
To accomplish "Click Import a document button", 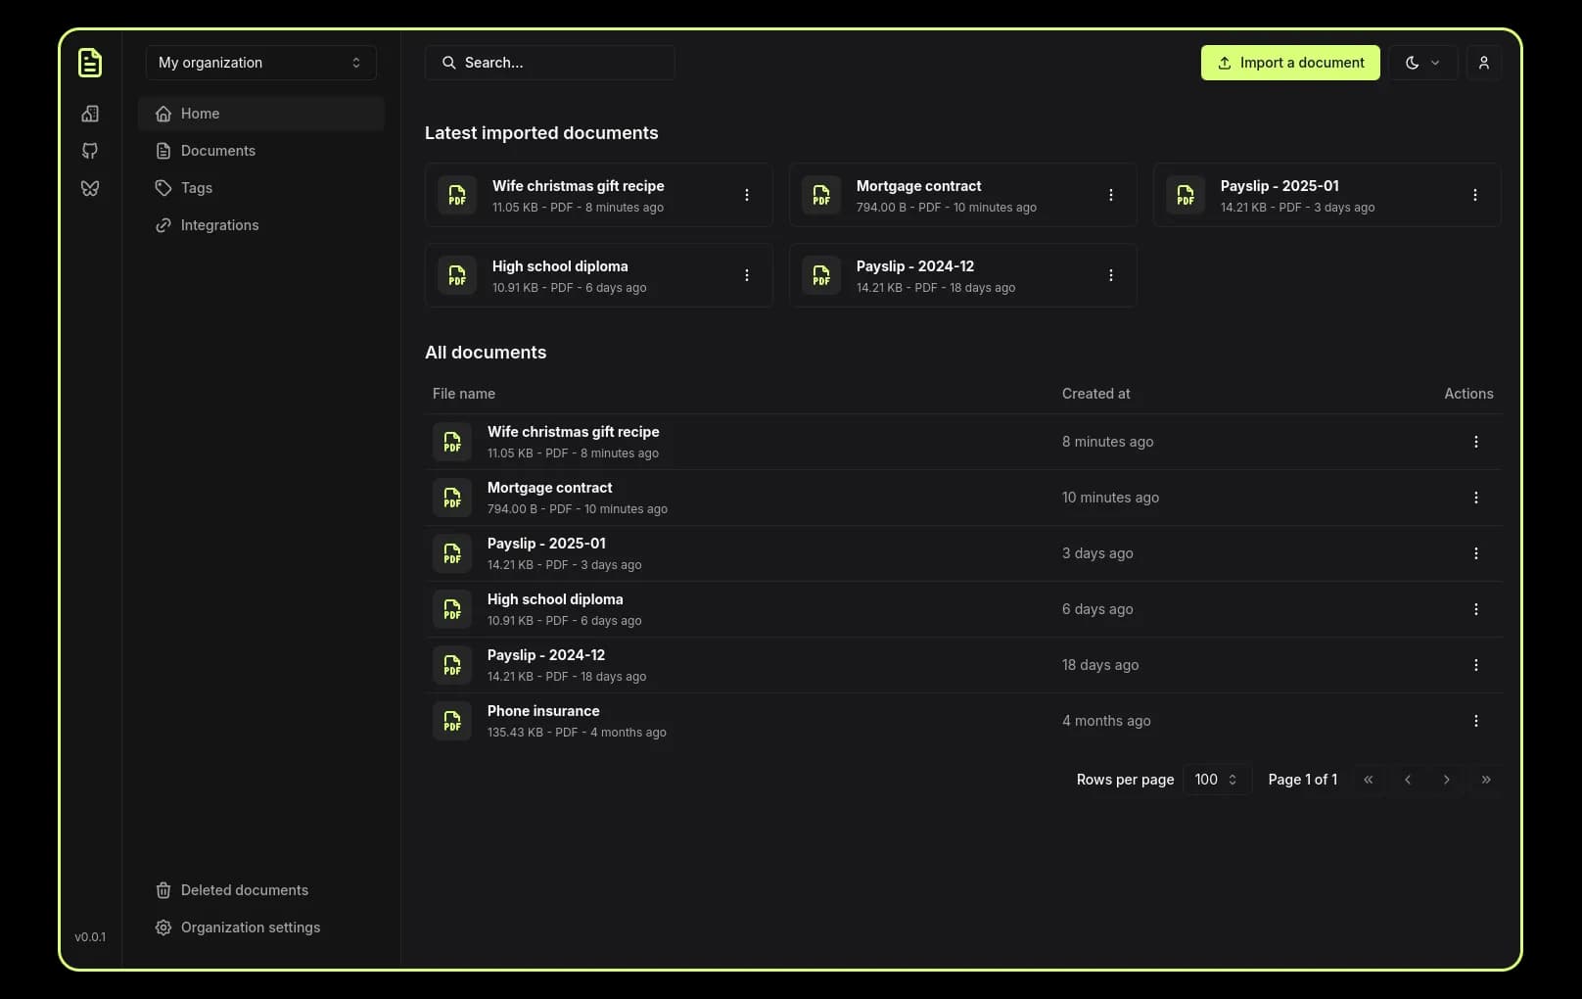I will [x=1289, y=63].
